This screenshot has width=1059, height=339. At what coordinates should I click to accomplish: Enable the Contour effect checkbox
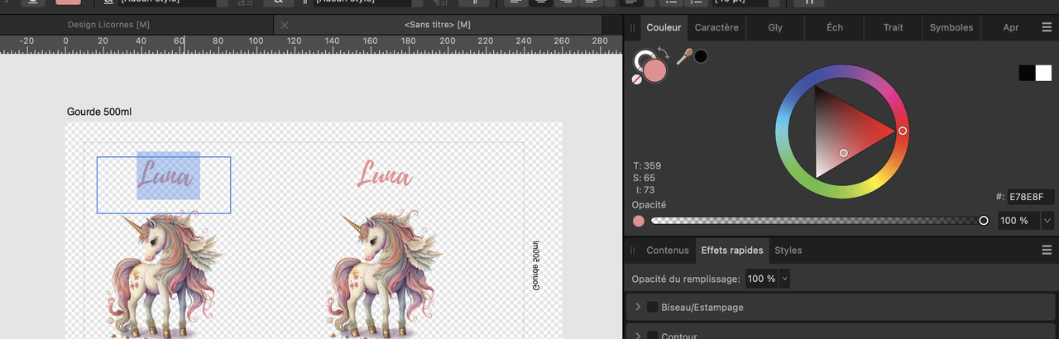tap(652, 336)
